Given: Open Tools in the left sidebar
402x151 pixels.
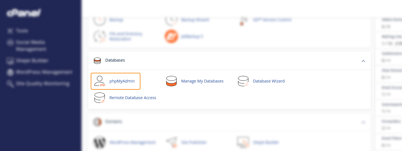Looking at the screenshot, I should pos(22,31).
